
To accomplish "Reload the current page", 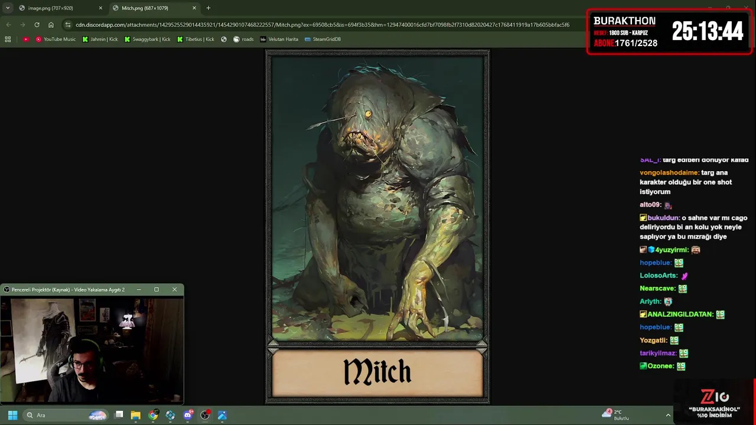I will 37,25.
